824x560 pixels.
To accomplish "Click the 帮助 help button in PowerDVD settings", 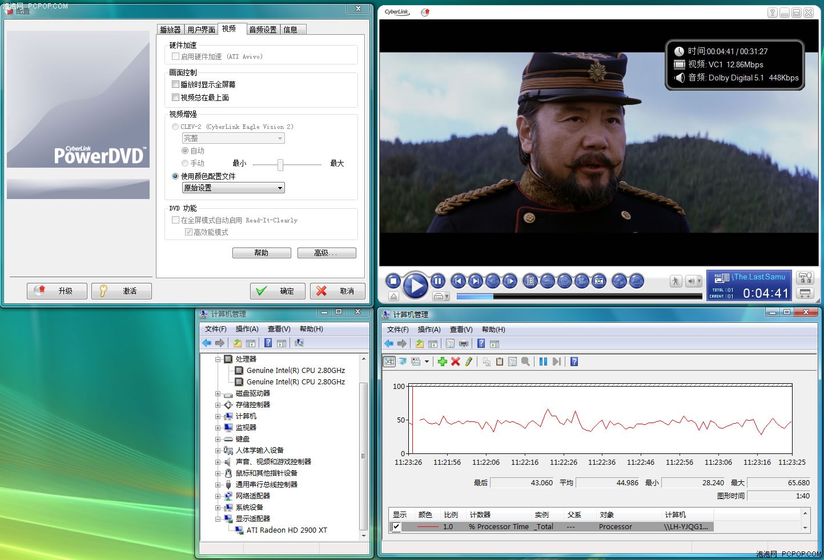I will pos(262,253).
